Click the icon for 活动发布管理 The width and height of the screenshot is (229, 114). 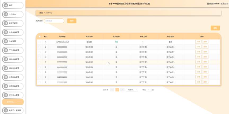6,68
